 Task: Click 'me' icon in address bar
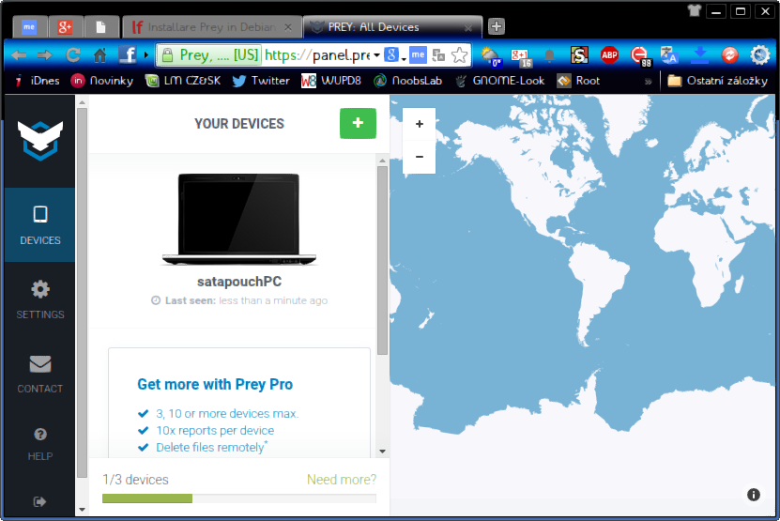418,54
